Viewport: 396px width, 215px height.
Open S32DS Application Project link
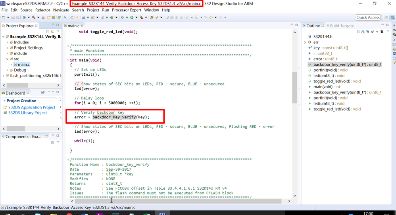tap(32, 107)
